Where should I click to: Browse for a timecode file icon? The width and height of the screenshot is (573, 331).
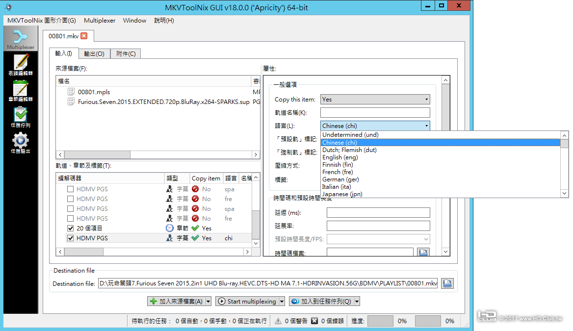[x=423, y=252]
